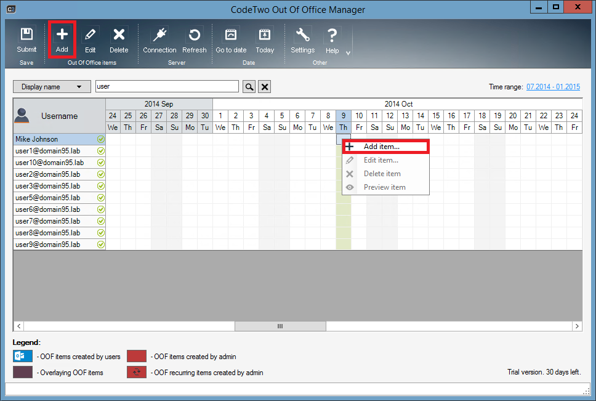Screen dimensions: 596x401
Task: Click the Edit pencil toolbar icon
Action: click(90, 34)
